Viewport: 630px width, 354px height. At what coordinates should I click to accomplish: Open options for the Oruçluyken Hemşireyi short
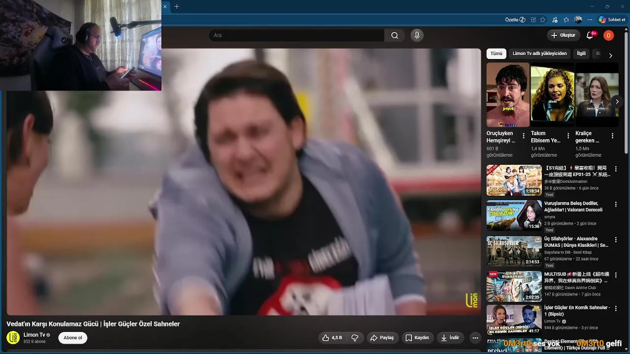[524, 136]
